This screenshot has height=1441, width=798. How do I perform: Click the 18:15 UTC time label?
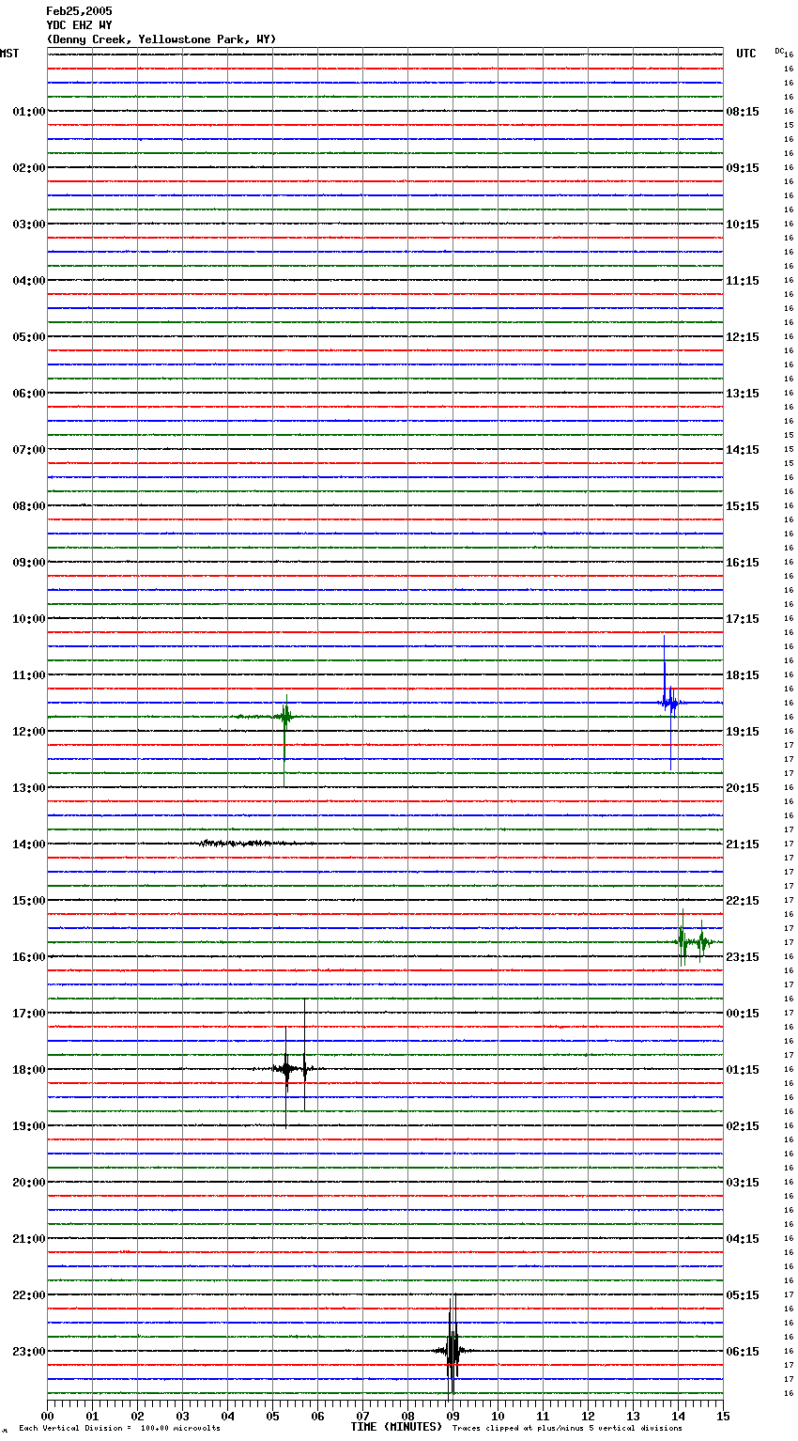click(743, 675)
